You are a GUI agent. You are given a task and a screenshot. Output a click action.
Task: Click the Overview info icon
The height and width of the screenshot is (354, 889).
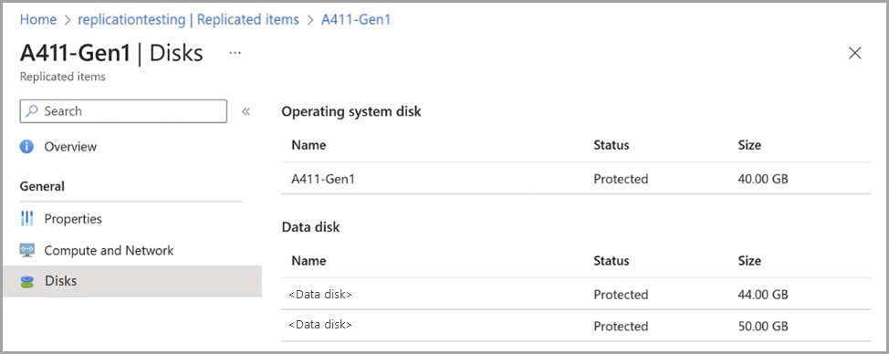click(26, 147)
